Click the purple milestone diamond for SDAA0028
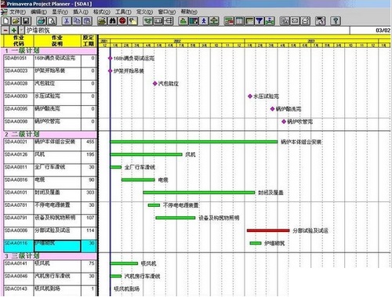 pos(154,84)
